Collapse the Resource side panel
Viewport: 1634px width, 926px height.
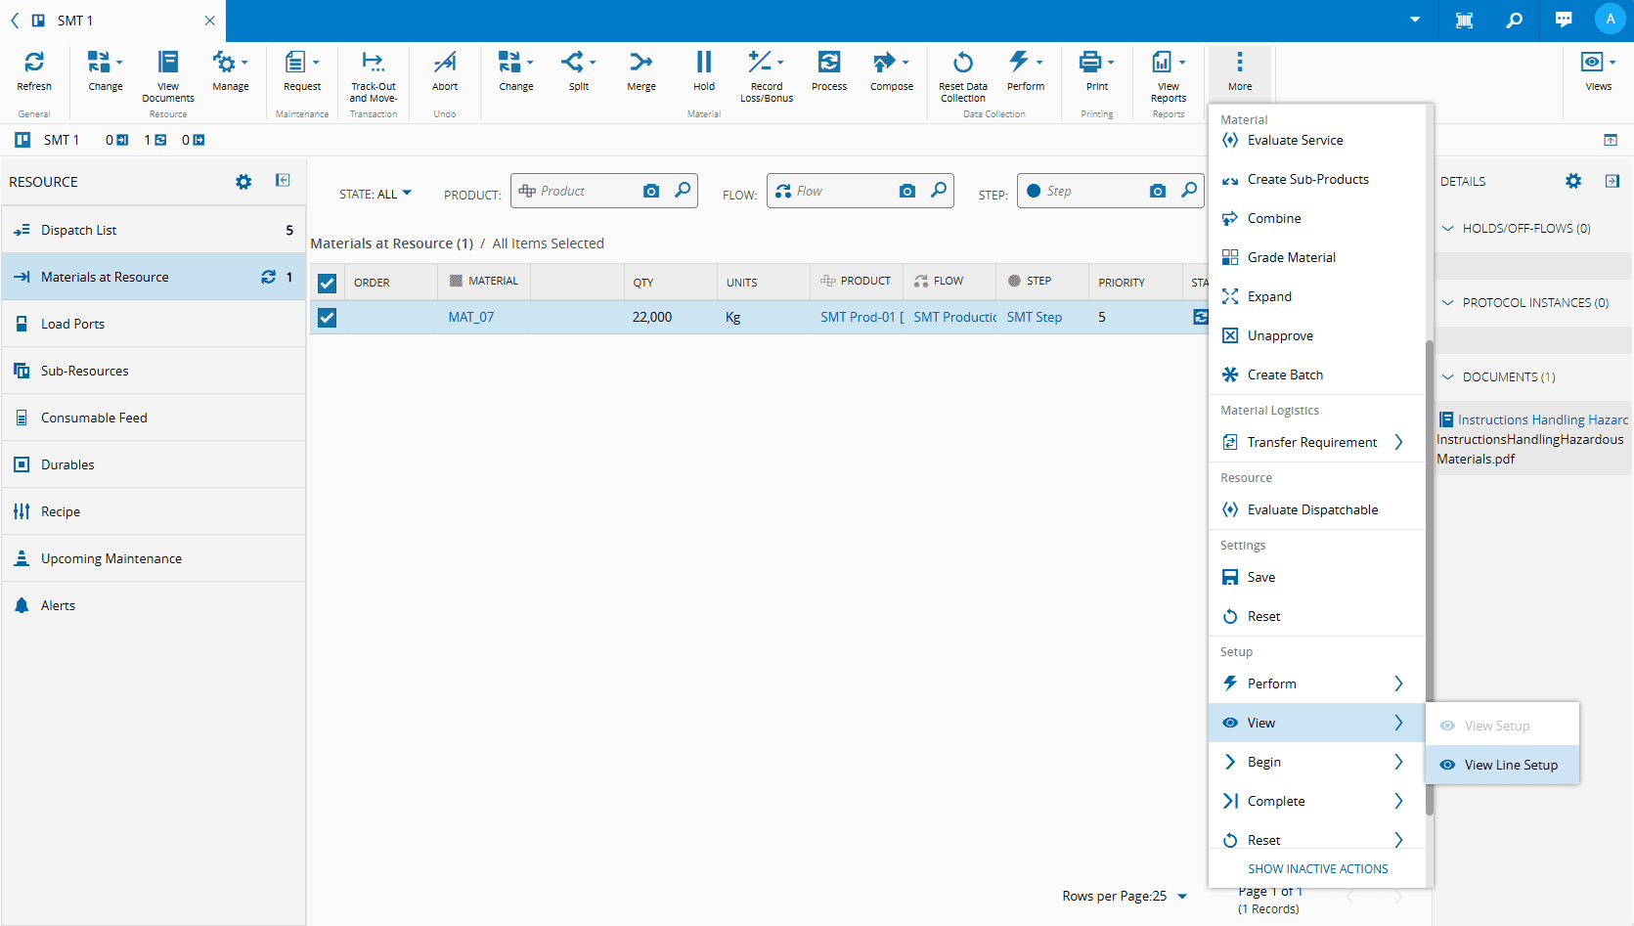[x=283, y=181]
